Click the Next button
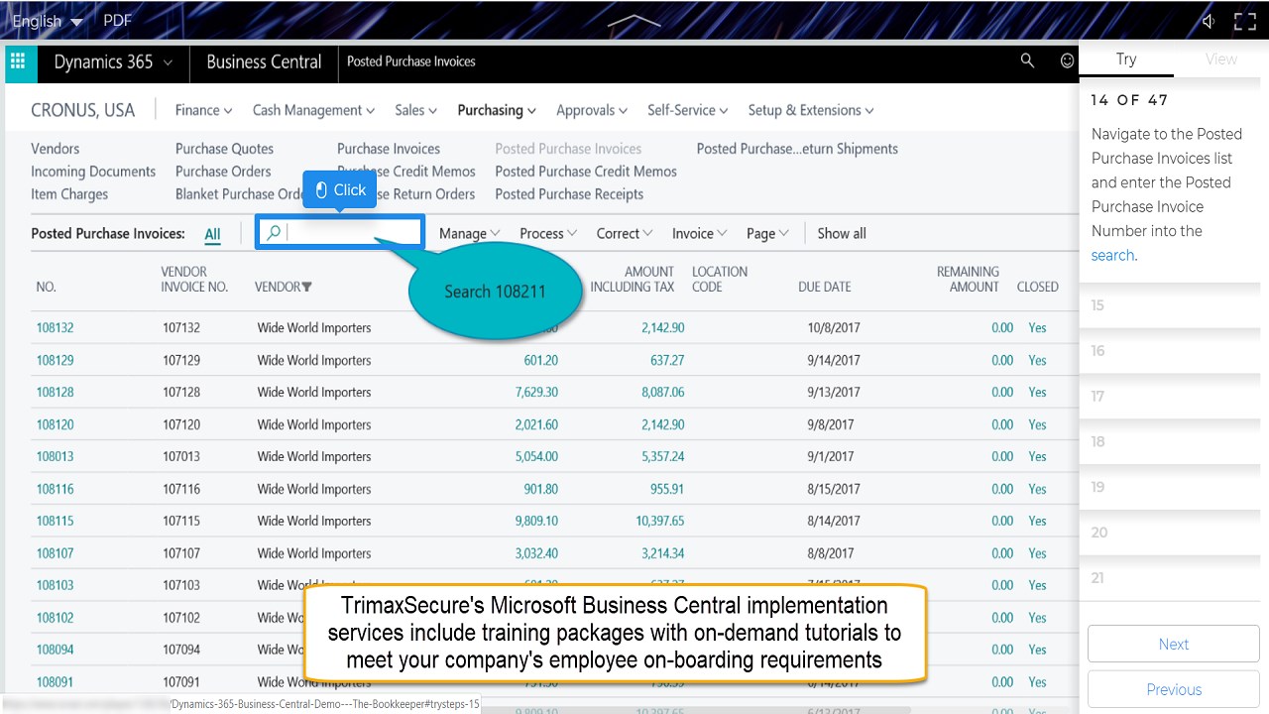Viewport: 1269px width, 714px height. tap(1174, 644)
